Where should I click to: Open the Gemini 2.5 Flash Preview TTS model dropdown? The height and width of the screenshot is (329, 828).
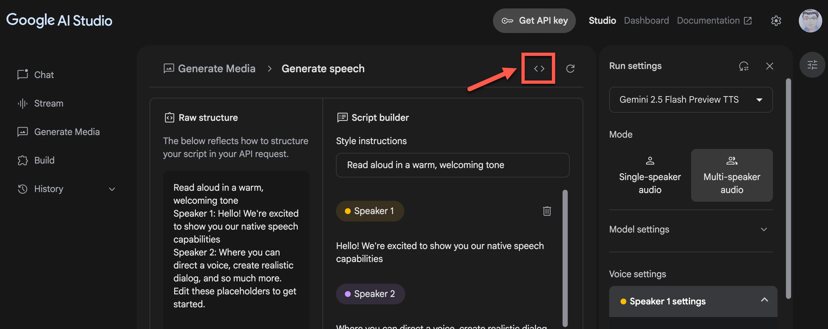[691, 100]
